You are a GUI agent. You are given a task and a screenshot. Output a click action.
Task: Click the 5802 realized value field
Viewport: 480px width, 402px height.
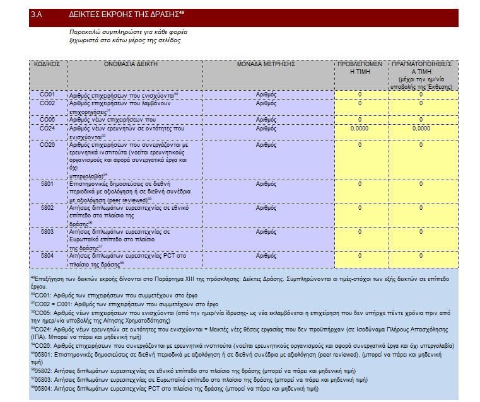[x=423, y=215]
